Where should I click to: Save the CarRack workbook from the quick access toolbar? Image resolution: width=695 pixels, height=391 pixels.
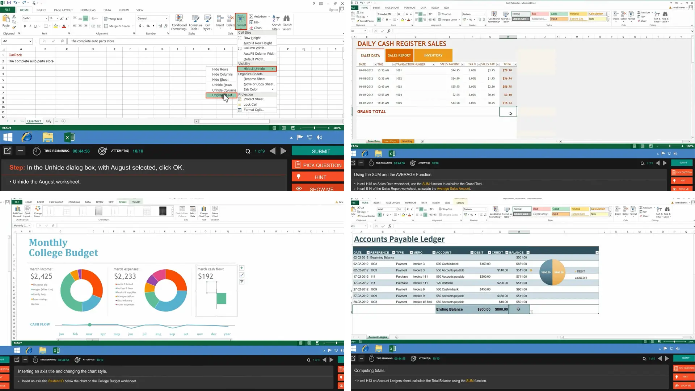(9, 3)
